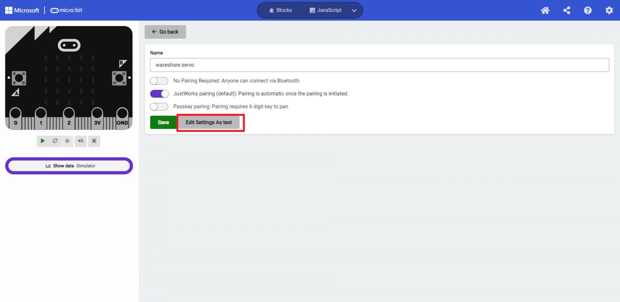Click pin 0 on the simulator board

pos(15,118)
